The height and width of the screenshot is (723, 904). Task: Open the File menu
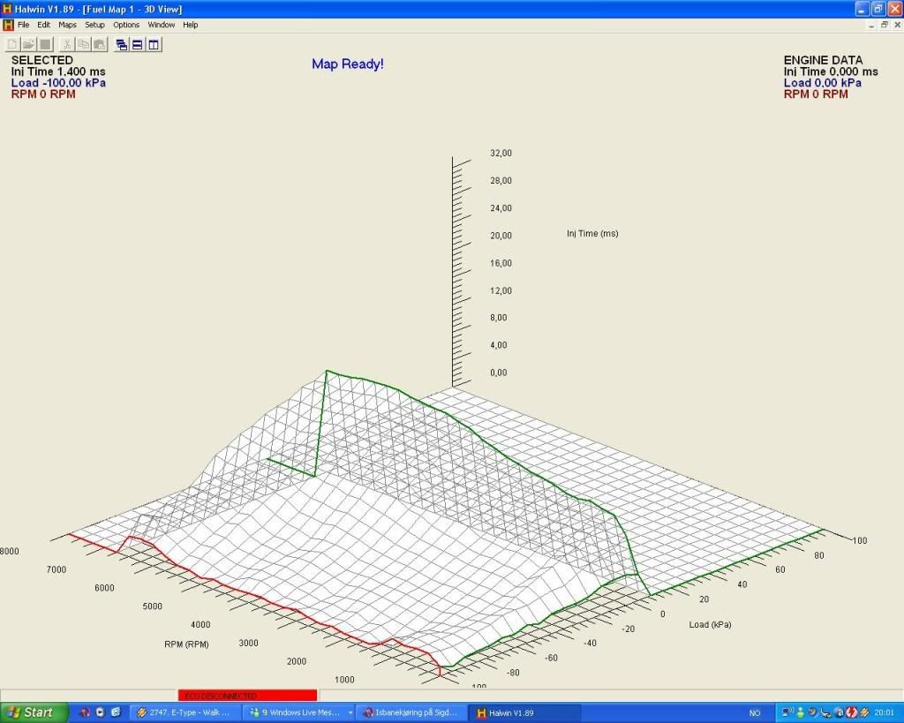pyautogui.click(x=24, y=25)
